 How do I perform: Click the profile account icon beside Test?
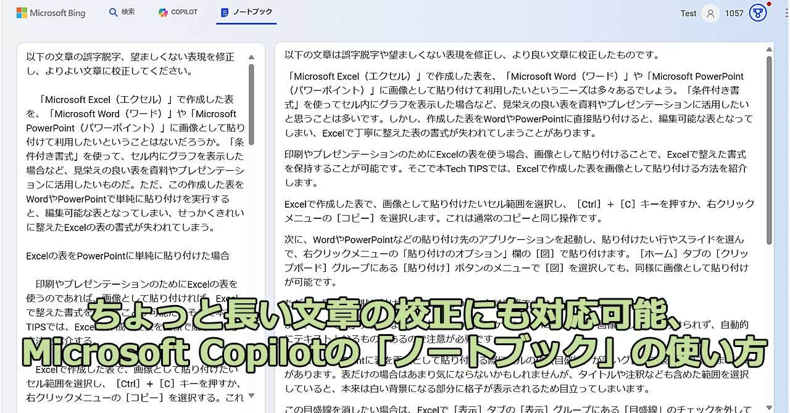[x=710, y=13]
